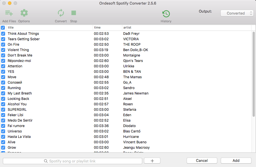Uncheck the On Fire track
Viewport: 256px width, 167px height.
point(3,45)
